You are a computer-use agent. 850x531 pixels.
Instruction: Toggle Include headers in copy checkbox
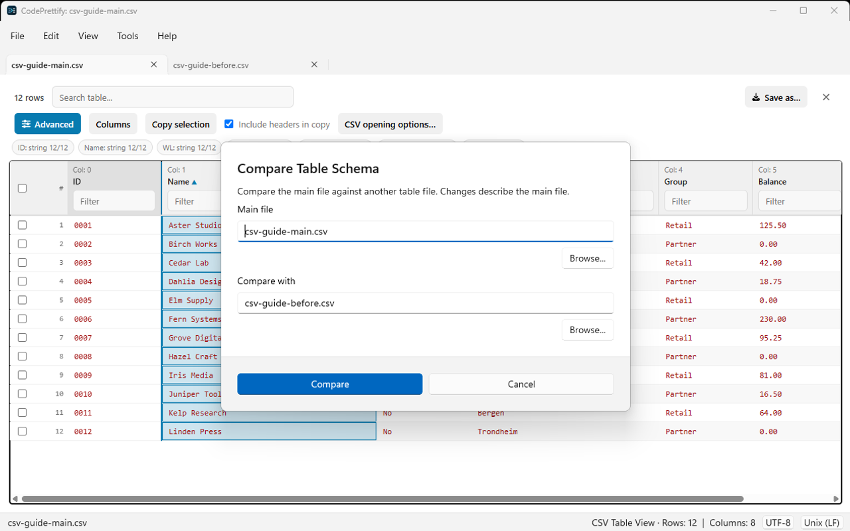point(229,124)
